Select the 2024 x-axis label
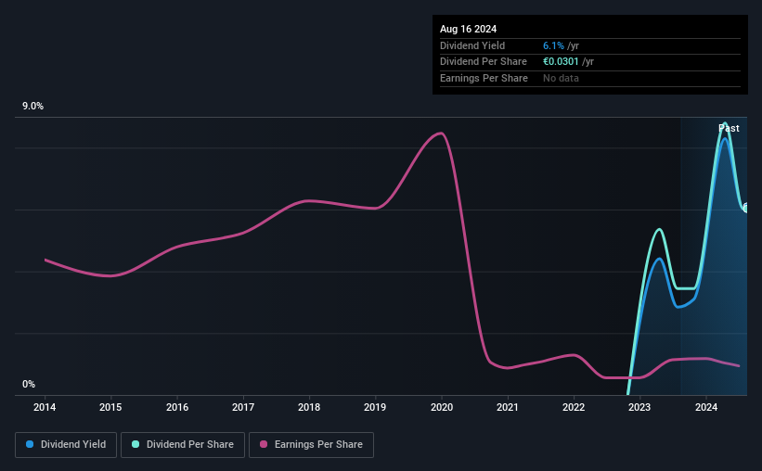 (x=706, y=407)
